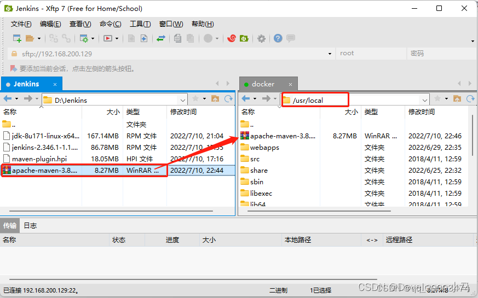Click the local pane horizontal scrollbar
The image size is (478, 298).
111,211
